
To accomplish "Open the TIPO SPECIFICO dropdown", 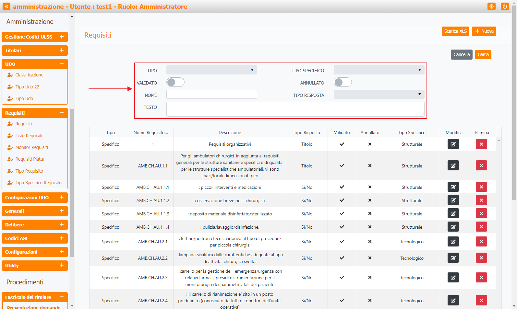I will pos(379,70).
